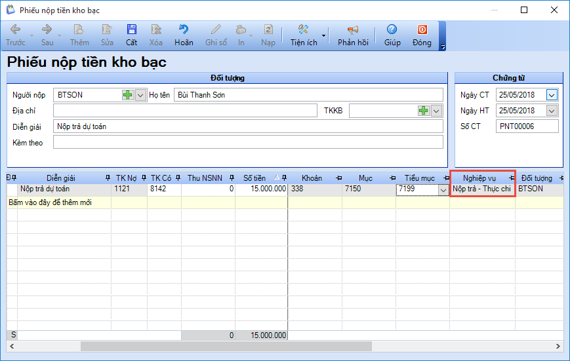This screenshot has width=570, height=361.
Task: Open the toolbar overflow options arrow
Action: [442, 47]
